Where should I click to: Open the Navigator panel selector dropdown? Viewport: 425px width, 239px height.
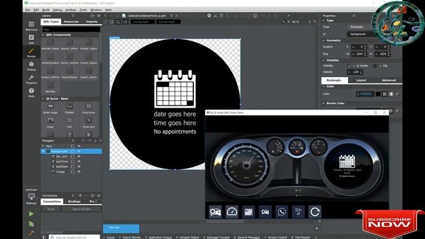[72, 141]
